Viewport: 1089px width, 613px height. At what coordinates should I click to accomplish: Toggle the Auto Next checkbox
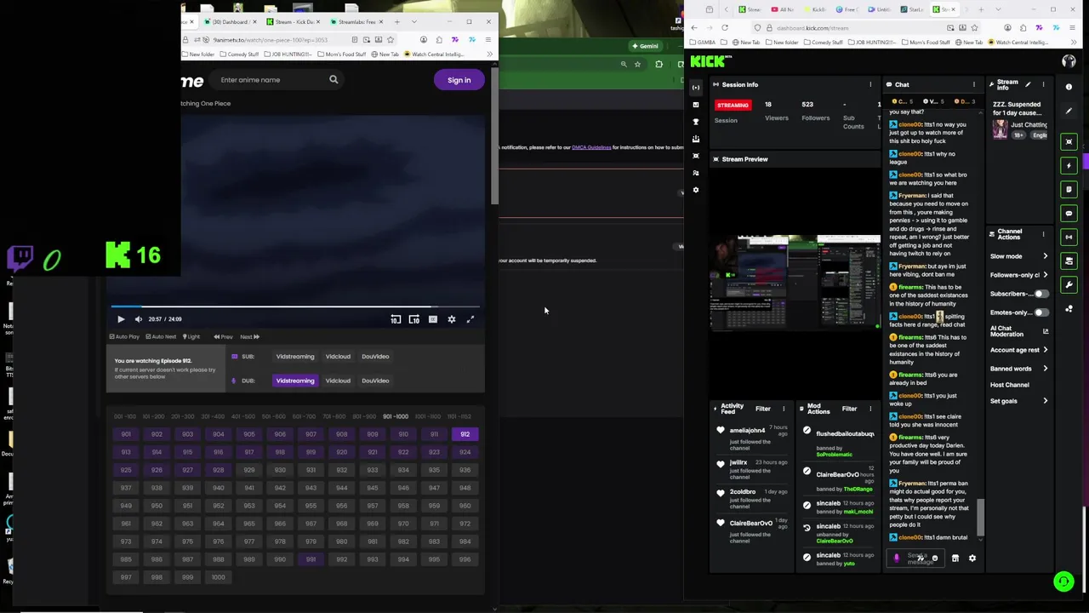(161, 336)
